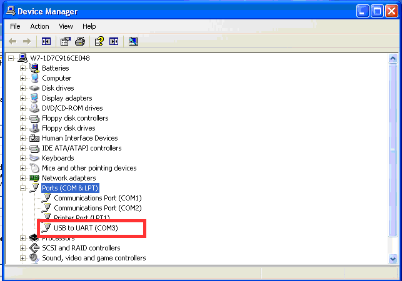
Task: Expand Sound, video and game controllers
Action: click(23, 258)
